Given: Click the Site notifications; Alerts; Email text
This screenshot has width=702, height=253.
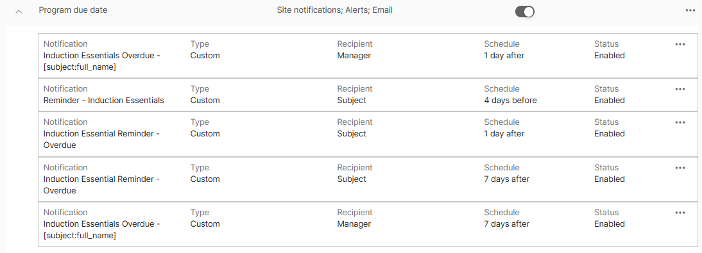Looking at the screenshot, I should coord(334,10).
